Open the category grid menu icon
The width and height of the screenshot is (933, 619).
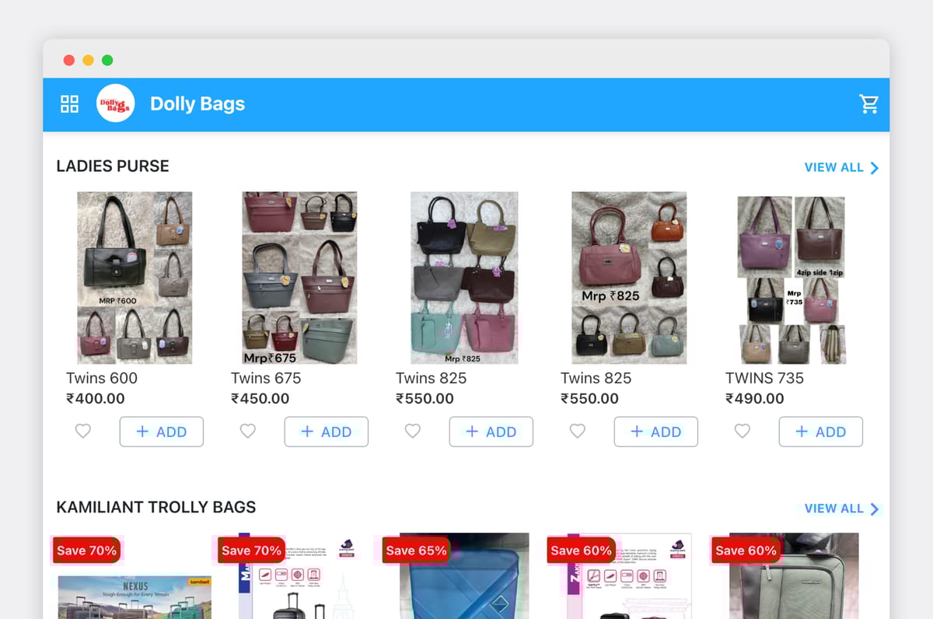[69, 103]
